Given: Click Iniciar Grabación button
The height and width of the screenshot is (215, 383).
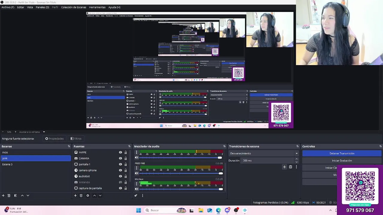Looking at the screenshot, I should pyautogui.click(x=342, y=161).
